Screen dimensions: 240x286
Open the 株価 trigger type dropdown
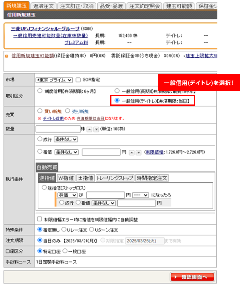coord(67,195)
